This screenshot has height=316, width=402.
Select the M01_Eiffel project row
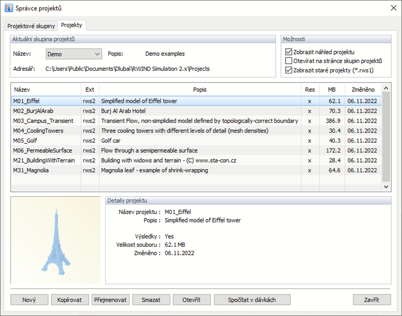tap(196, 101)
